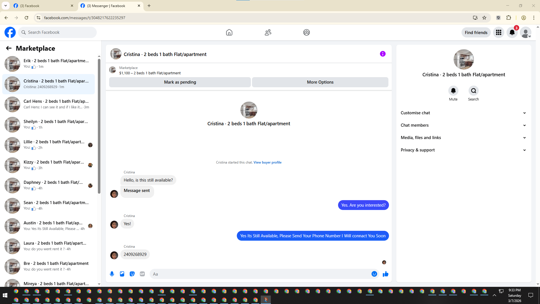This screenshot has width=540, height=304.
Task: Open the Sean conversation
Action: click(49, 206)
